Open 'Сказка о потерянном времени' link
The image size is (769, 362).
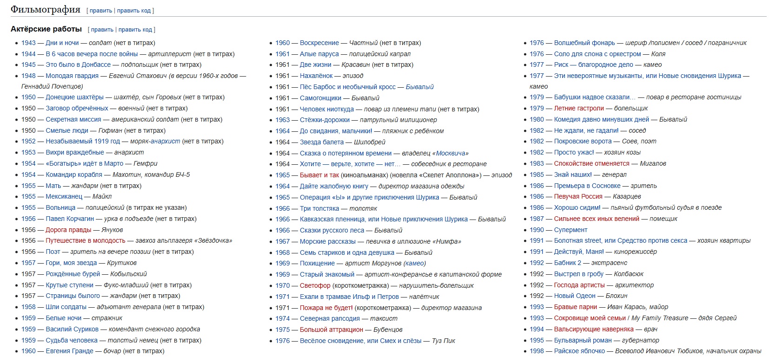[x=346, y=153]
